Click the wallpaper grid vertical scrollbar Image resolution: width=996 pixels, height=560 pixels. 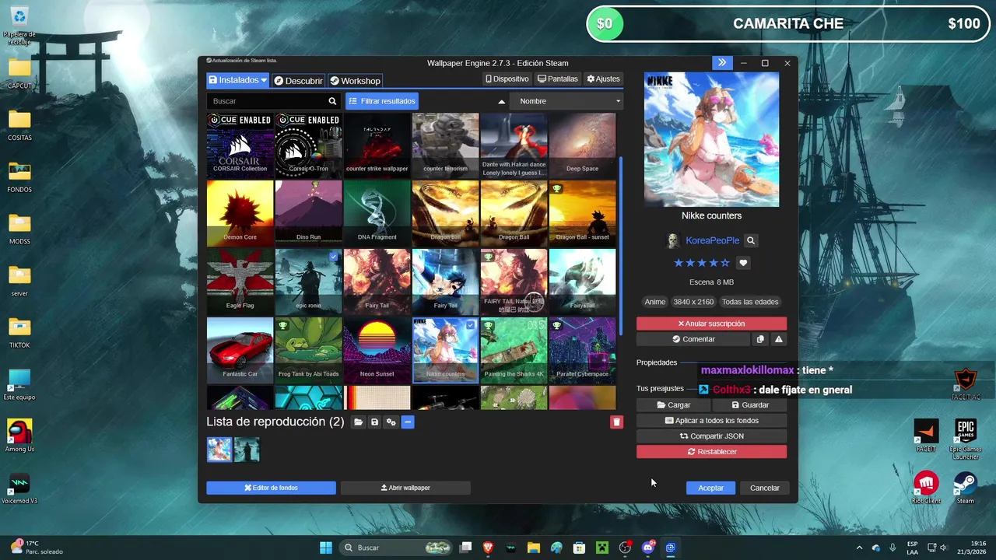[x=620, y=245]
